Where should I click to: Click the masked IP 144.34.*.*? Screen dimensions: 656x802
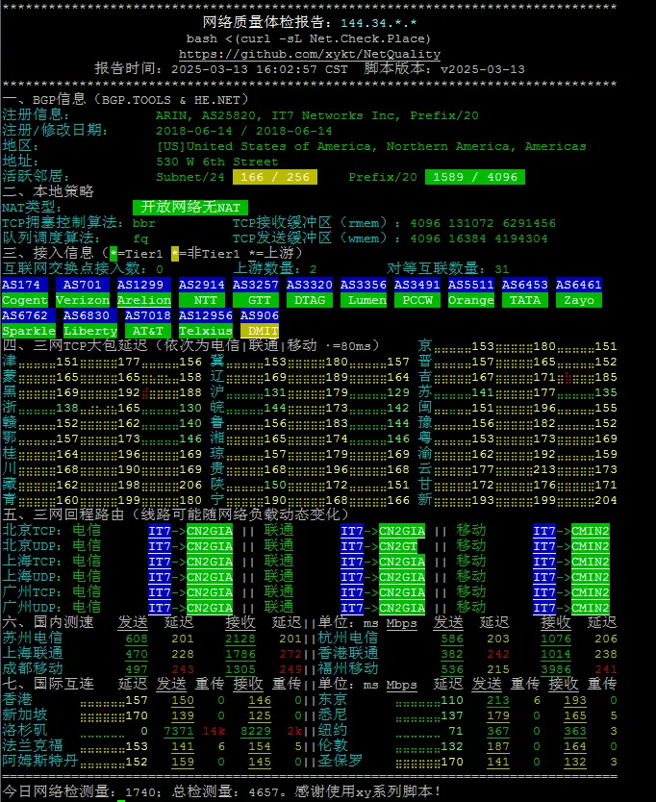(x=378, y=23)
